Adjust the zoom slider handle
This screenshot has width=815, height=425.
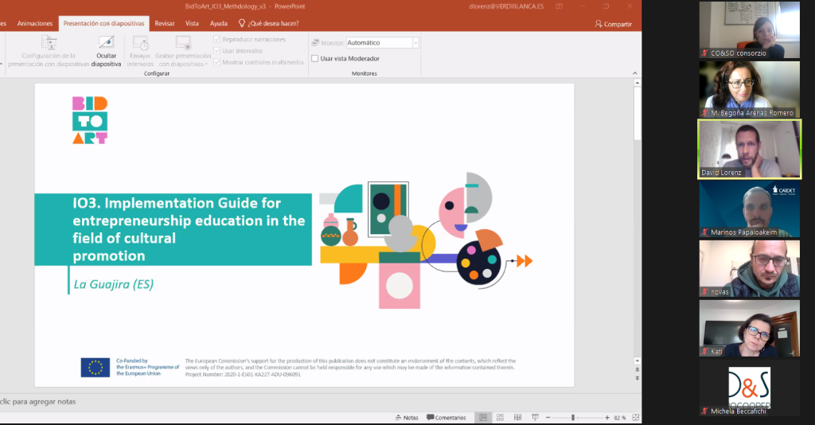(x=573, y=417)
